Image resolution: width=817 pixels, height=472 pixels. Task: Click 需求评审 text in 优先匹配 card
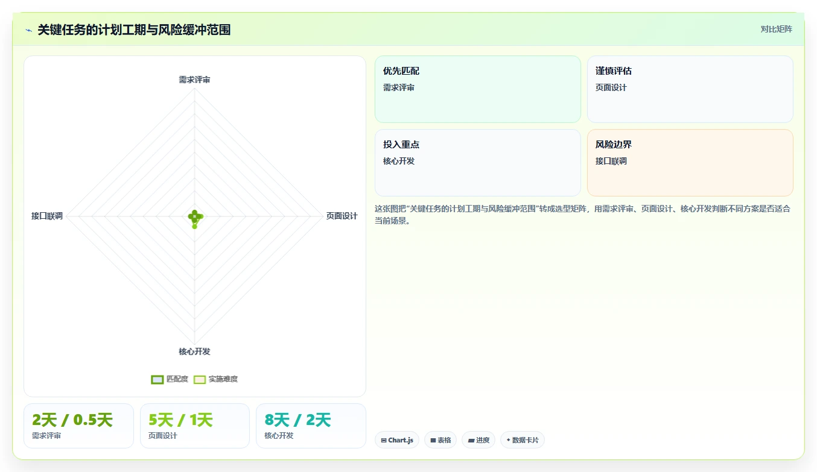click(x=399, y=87)
